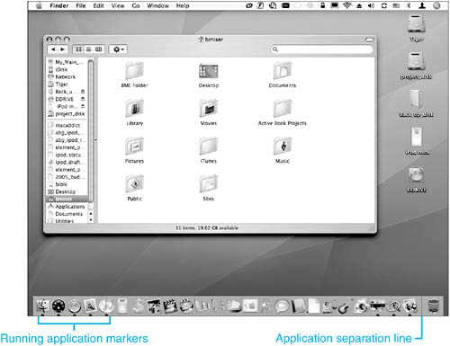Toggle toolbar visibility with the pill button

pyautogui.click(x=370, y=40)
